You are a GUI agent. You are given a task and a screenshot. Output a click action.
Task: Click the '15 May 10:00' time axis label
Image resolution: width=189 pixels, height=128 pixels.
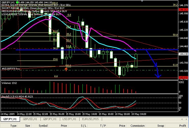73,114
